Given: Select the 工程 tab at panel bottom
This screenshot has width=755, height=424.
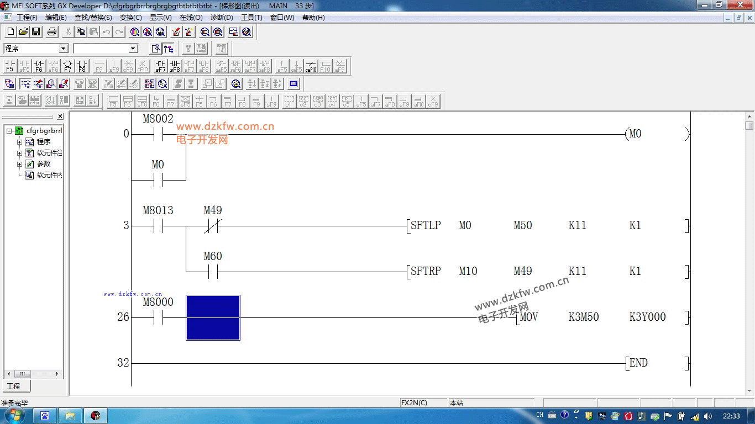Looking at the screenshot, I should pos(13,386).
